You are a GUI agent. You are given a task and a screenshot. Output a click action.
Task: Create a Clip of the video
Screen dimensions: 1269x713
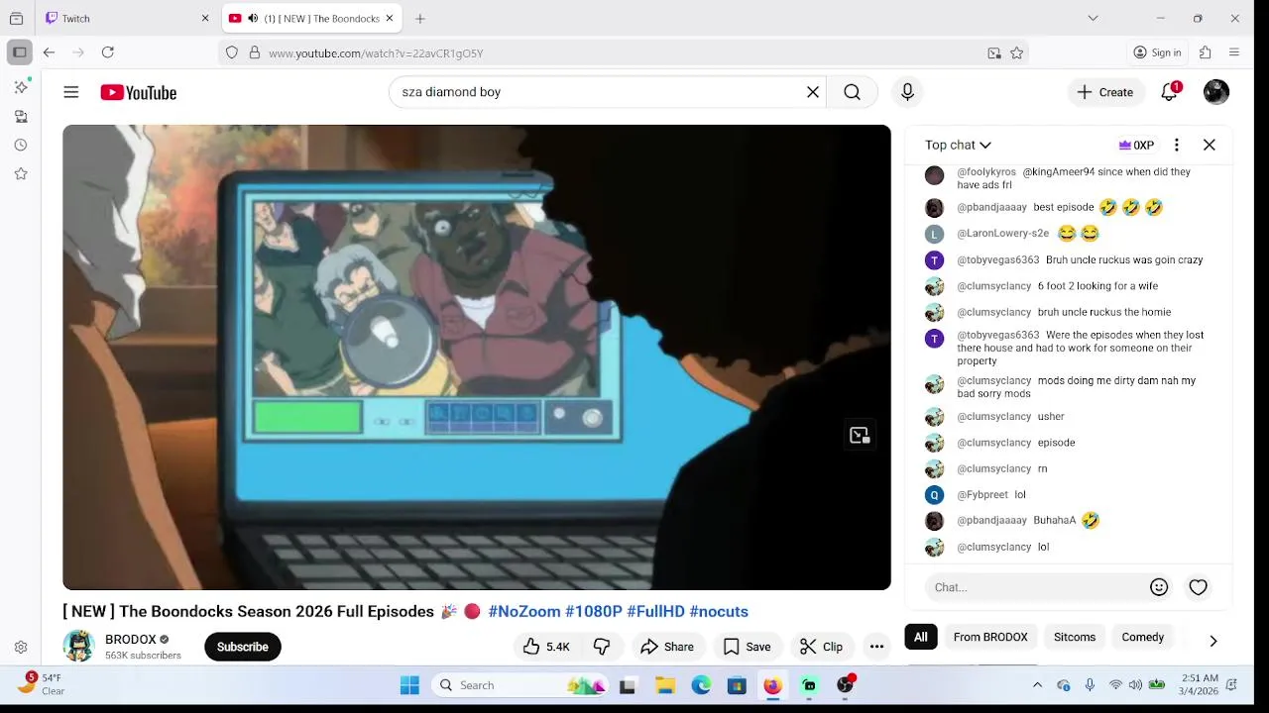click(822, 647)
